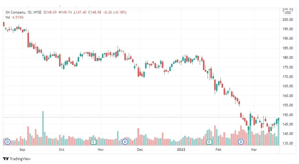Screen dimensions: 299x164
Task: Open the TradingView logo link
Action: (x=17, y=159)
